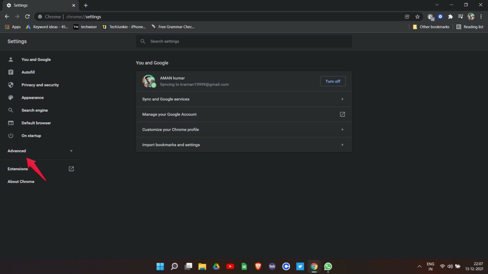
Task: Click the chrome://settings address bar
Action: coord(221,17)
